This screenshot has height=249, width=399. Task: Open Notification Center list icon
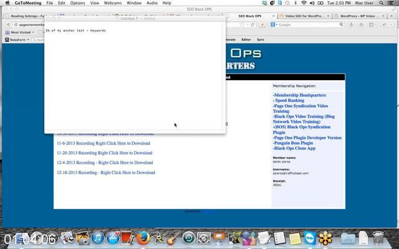390,2
